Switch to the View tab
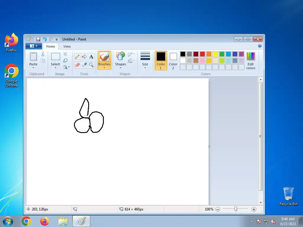The image size is (303, 227). tap(67, 46)
